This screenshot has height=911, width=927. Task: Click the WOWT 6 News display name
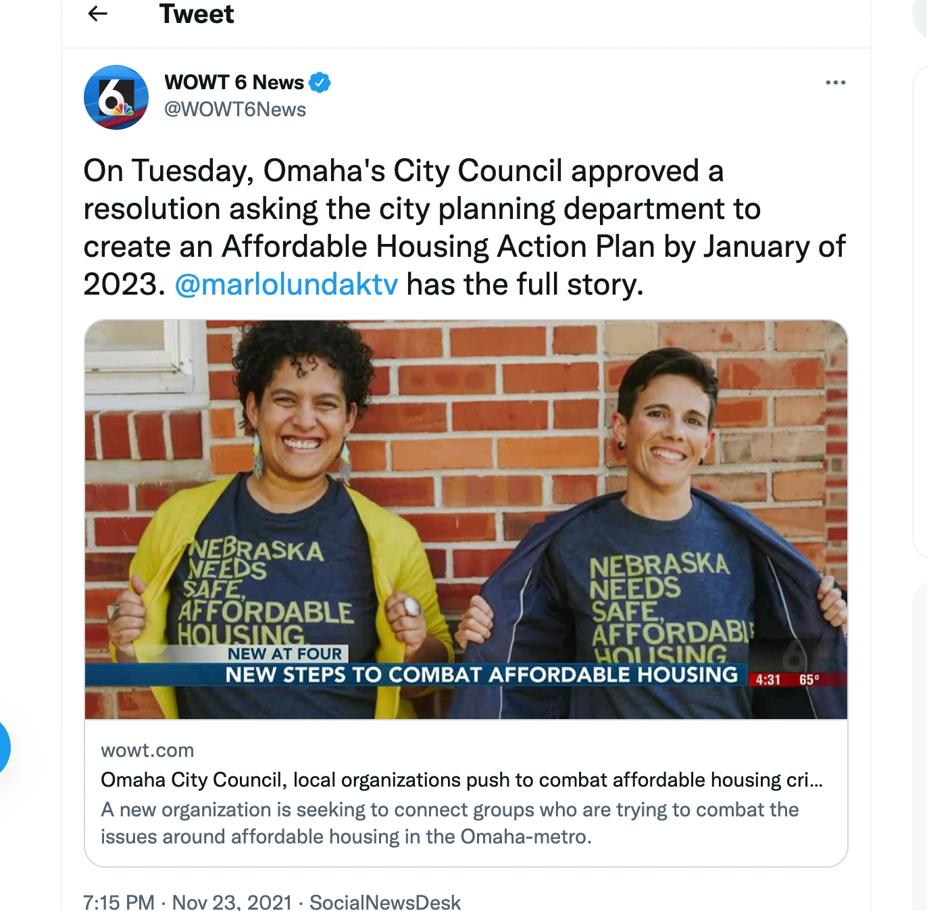click(234, 82)
